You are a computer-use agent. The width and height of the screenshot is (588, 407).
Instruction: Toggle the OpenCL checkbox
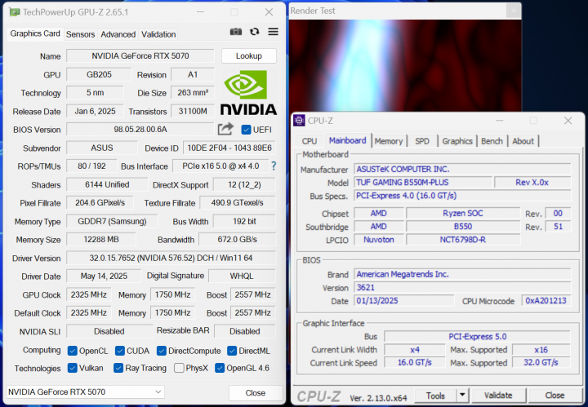point(73,351)
